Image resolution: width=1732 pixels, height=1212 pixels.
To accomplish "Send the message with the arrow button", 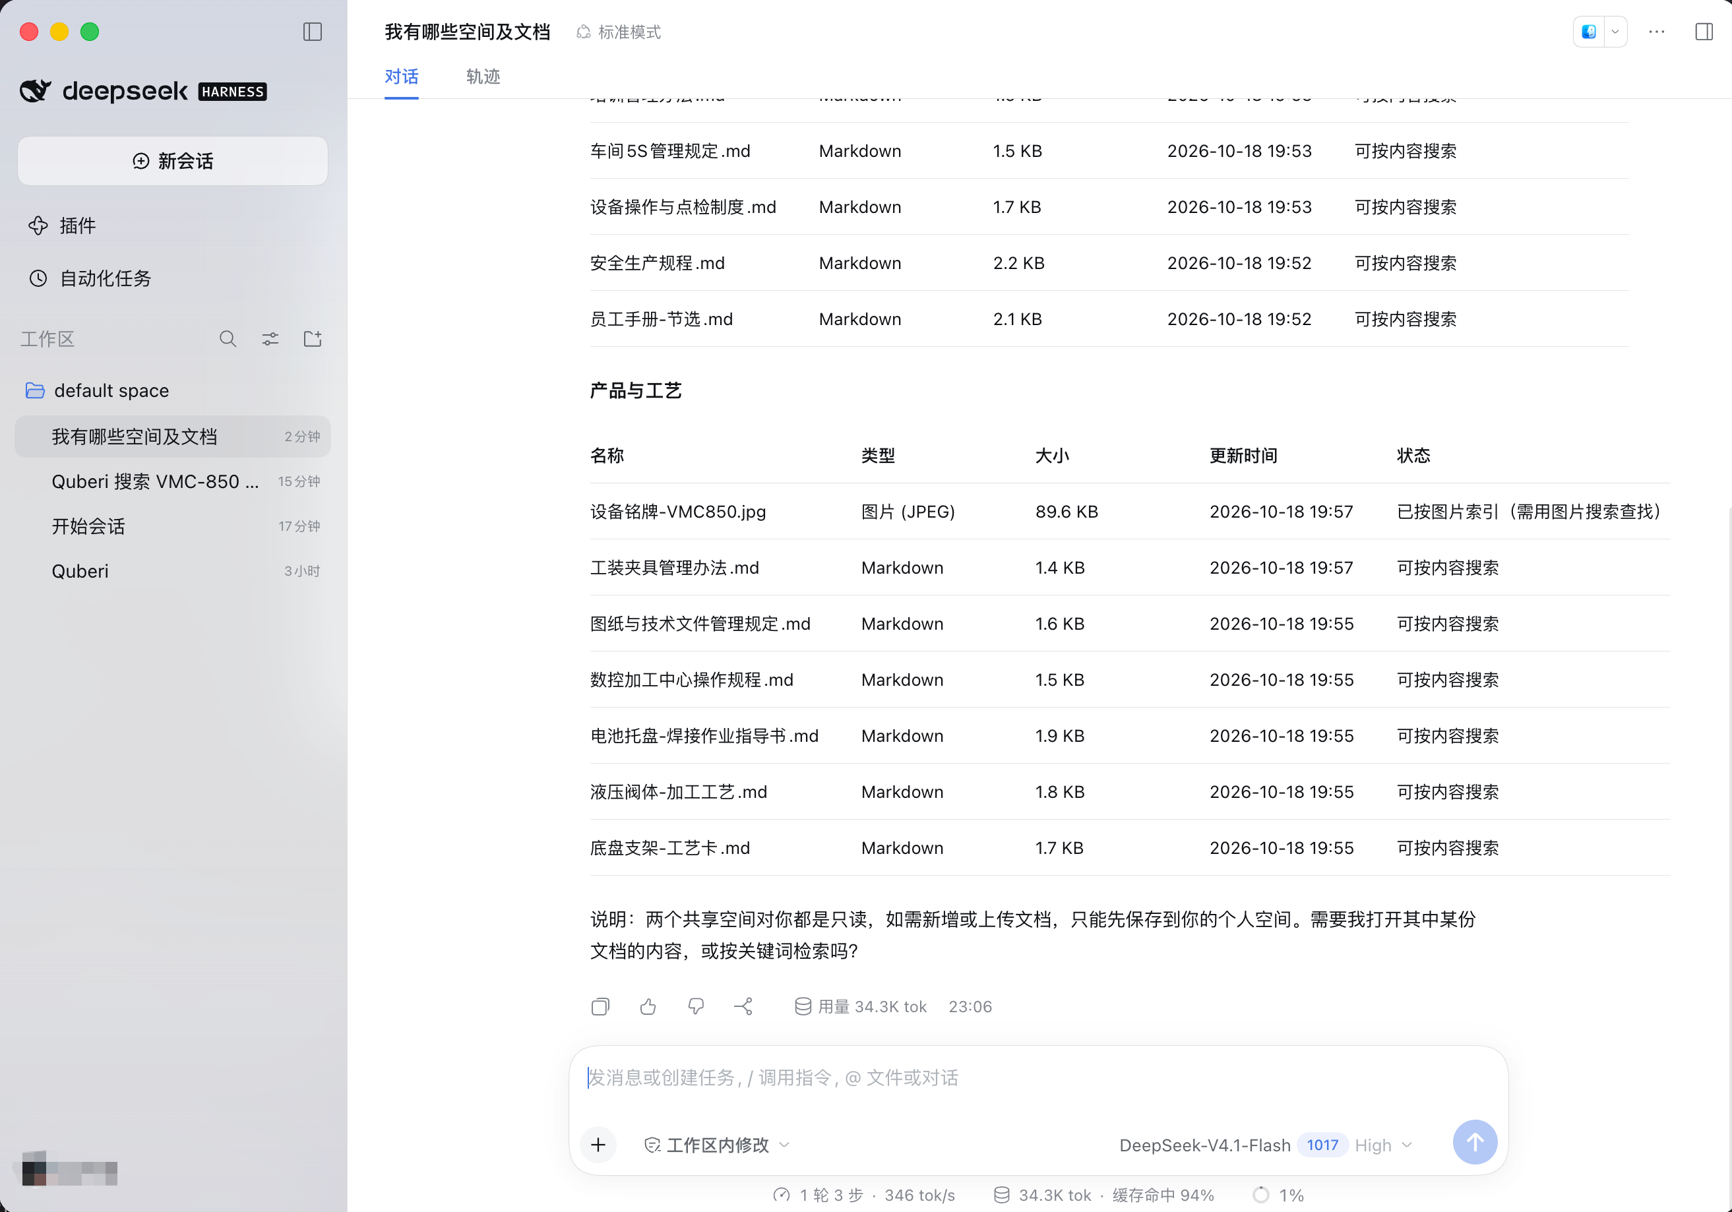I will pos(1475,1142).
